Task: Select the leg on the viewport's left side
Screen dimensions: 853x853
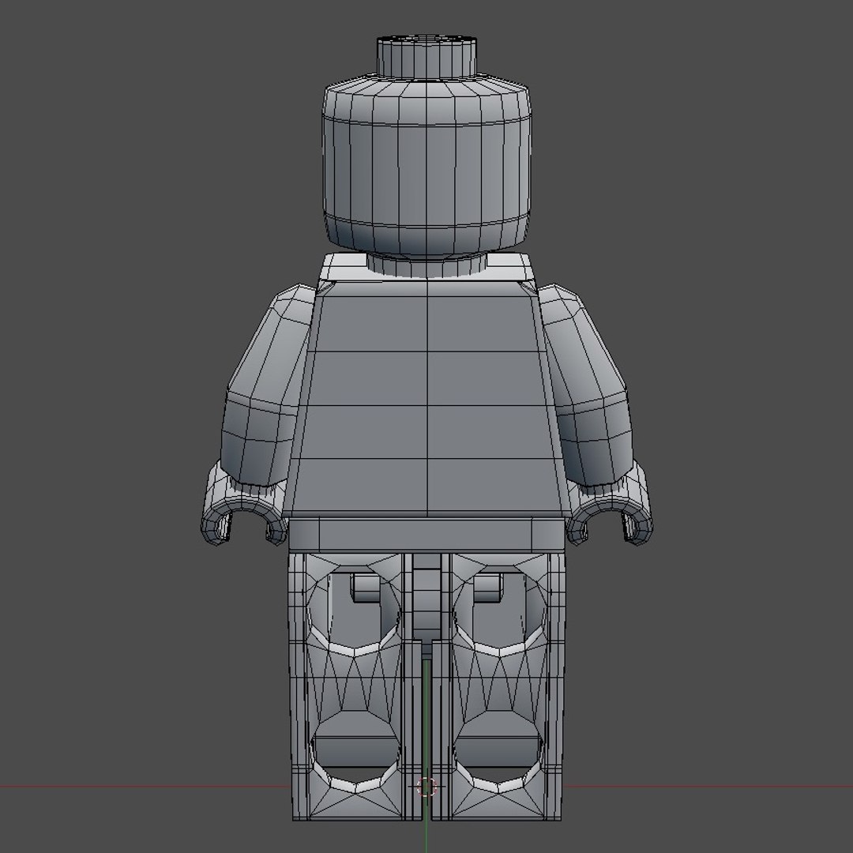Action: 355,686
